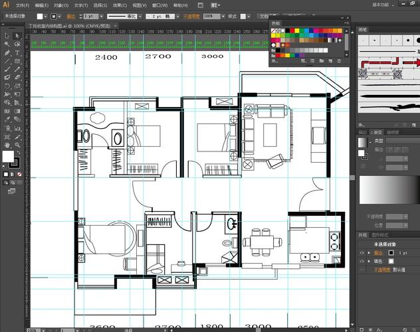The image size is (420, 332).
Task: Select the Line Segment tool
Action: coord(7,61)
